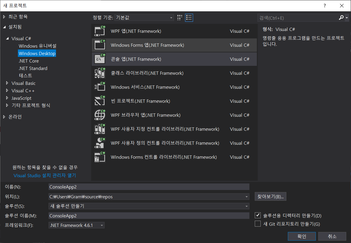
Task: Expand the Visual Basic tree node
Action: [7, 83]
